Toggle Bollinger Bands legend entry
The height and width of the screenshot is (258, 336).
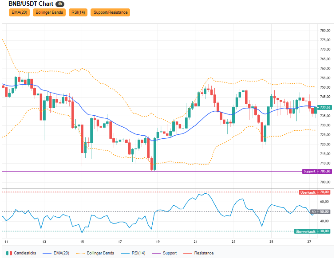tap(95, 253)
